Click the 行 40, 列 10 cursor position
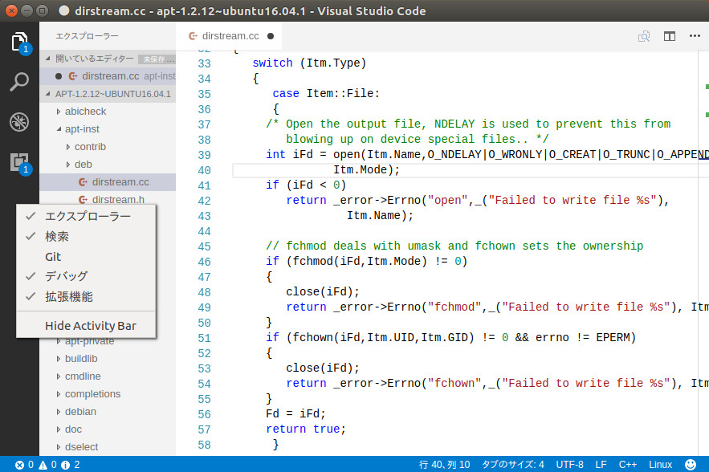 444,465
